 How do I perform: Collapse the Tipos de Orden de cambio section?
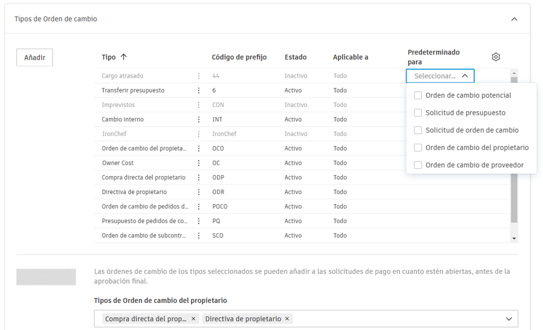(514, 19)
